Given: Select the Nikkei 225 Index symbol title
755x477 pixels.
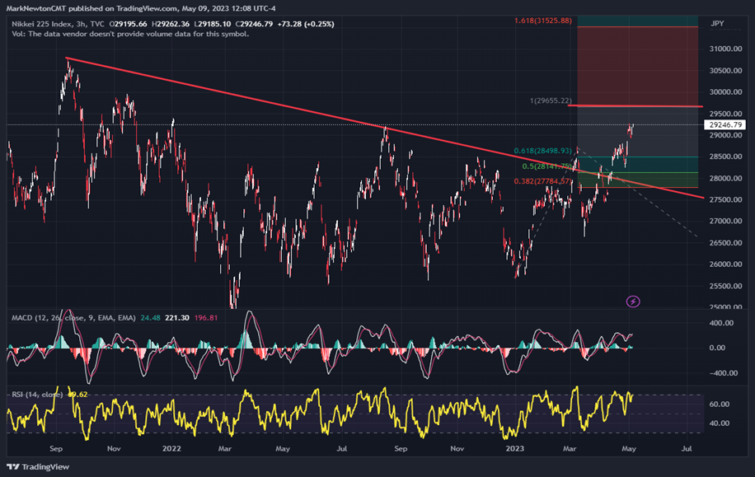Looking at the screenshot, I should [43, 24].
